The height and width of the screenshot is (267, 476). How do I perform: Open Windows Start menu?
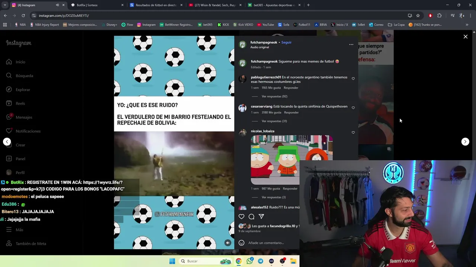tap(172, 261)
